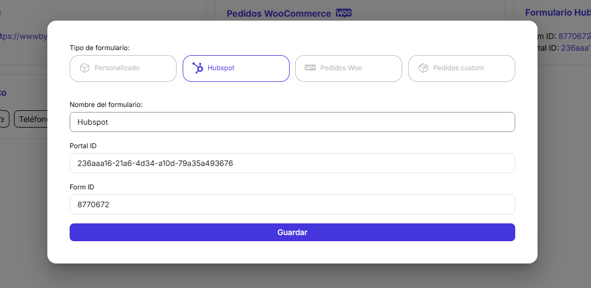The width and height of the screenshot is (591, 288).
Task: Edit the Form ID field containing 8770672
Action: click(292, 204)
